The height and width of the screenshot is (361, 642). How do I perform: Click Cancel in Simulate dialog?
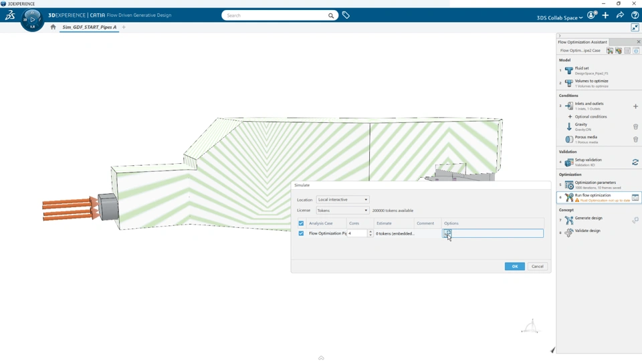(537, 266)
